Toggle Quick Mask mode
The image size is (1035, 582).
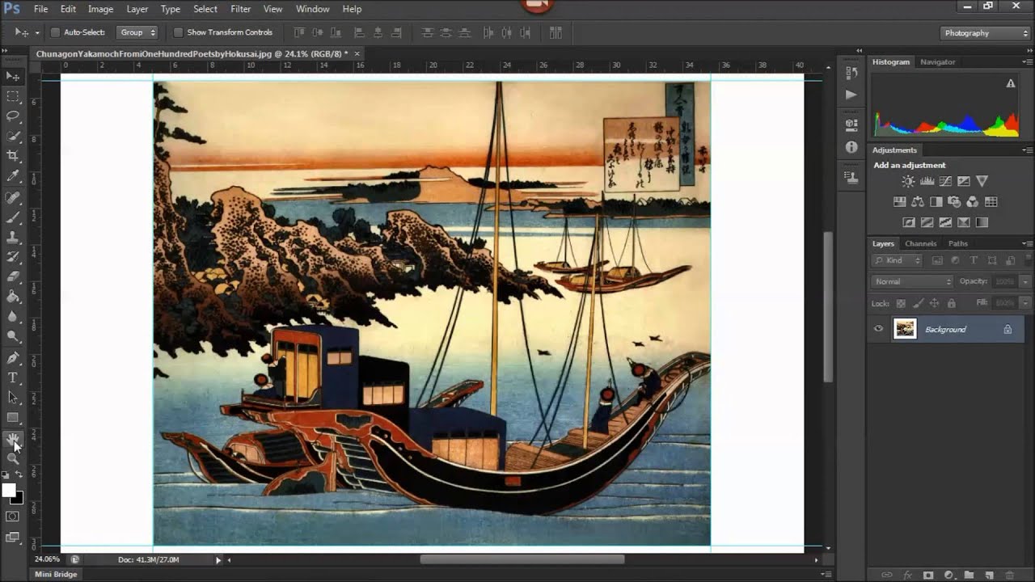[13, 517]
